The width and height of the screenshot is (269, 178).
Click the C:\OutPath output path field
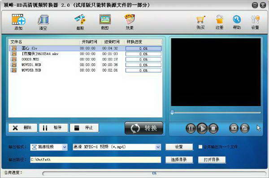pos(95,160)
